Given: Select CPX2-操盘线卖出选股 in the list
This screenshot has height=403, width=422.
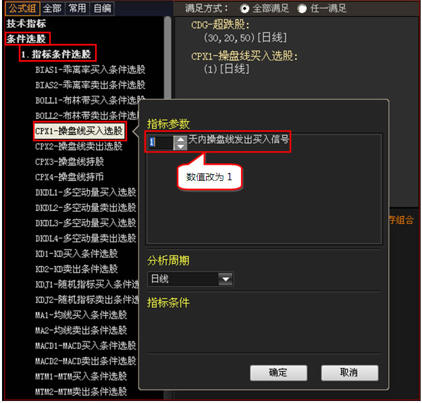Looking at the screenshot, I should (78, 146).
